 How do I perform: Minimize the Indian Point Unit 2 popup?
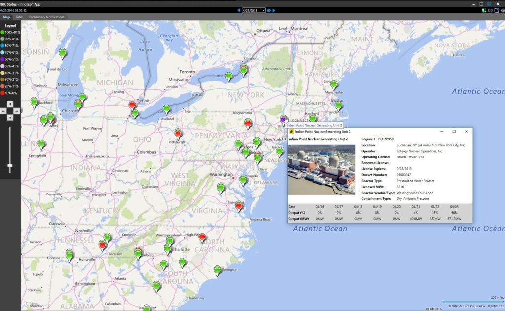[x=442, y=131]
